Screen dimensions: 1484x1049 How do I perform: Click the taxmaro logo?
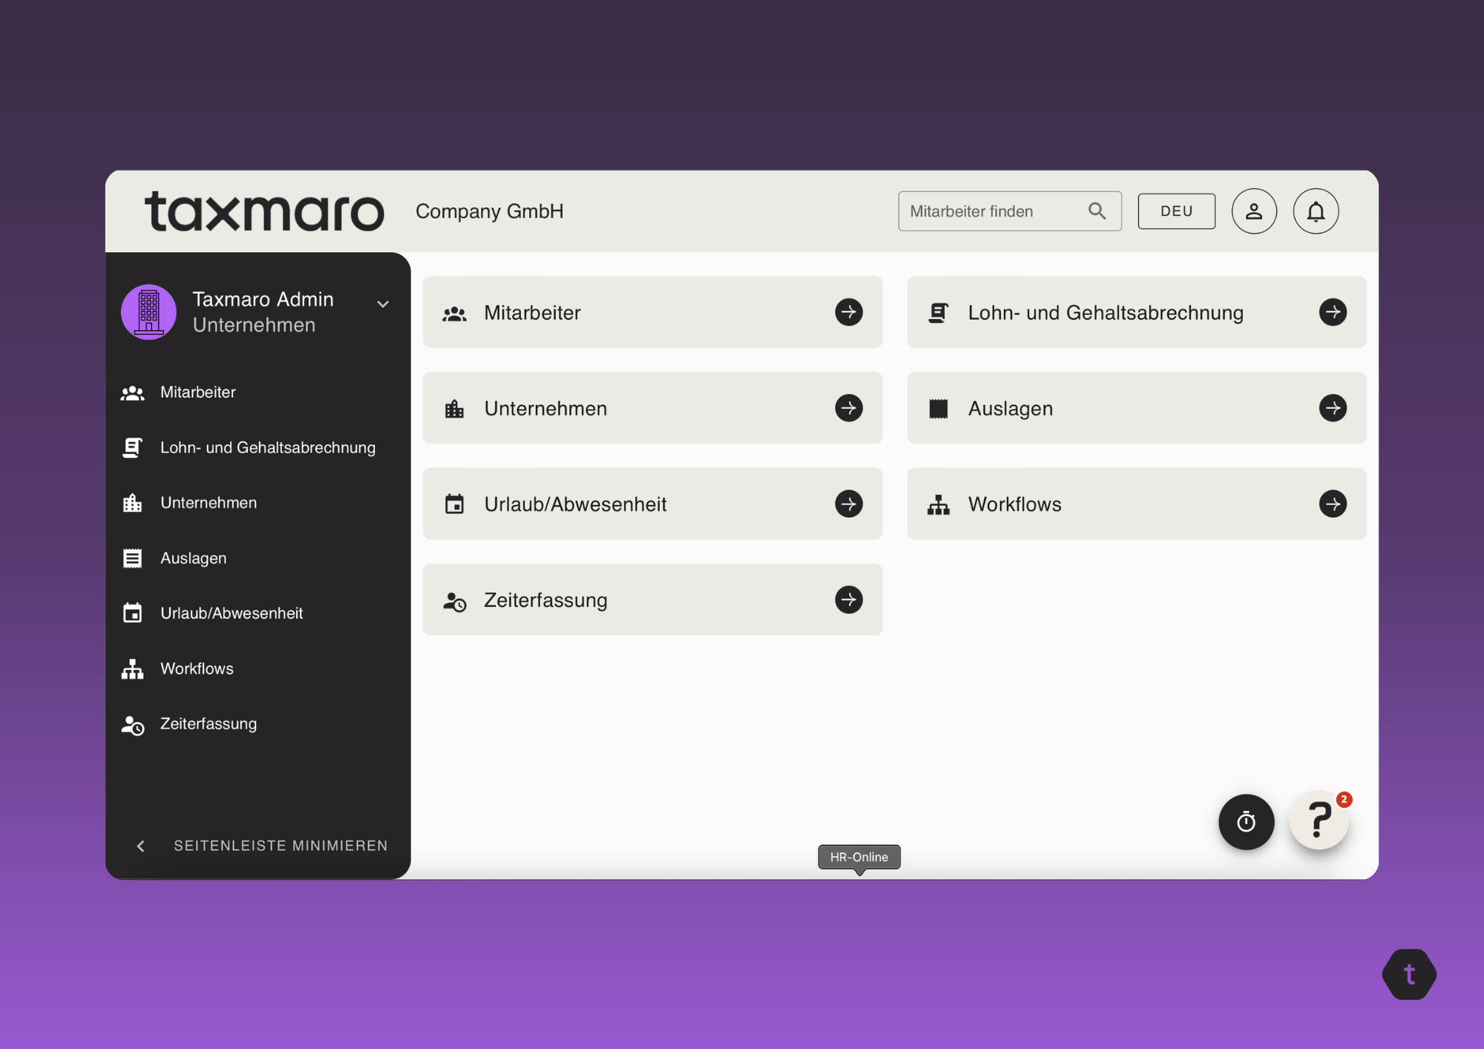point(264,211)
